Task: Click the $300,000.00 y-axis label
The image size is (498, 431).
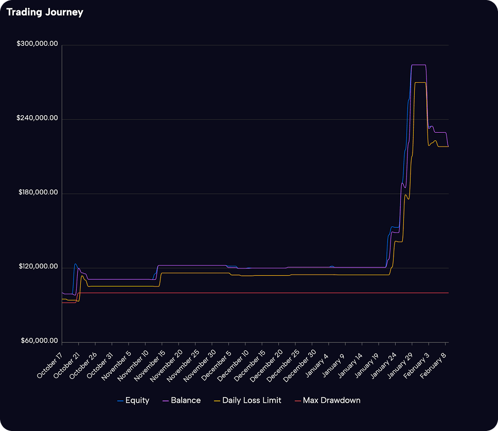Action: (x=37, y=44)
